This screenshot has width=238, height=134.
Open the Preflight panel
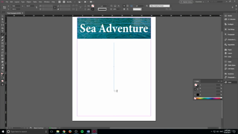coord(230,24)
